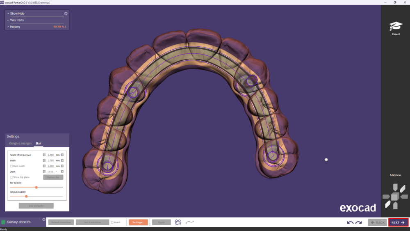Switch to the Gingiva margin tab

20,143
